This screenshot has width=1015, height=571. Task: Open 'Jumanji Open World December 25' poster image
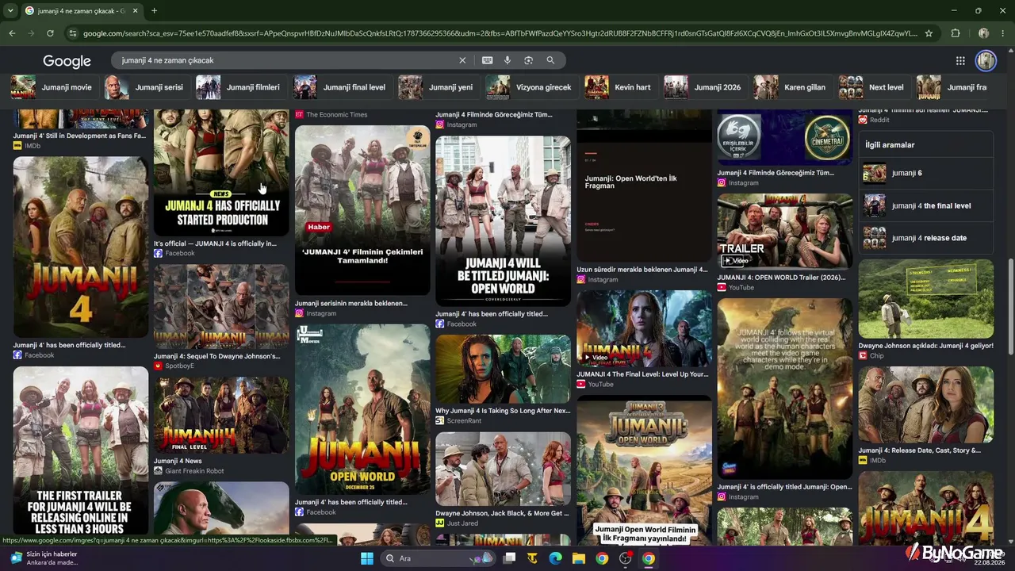(x=362, y=409)
